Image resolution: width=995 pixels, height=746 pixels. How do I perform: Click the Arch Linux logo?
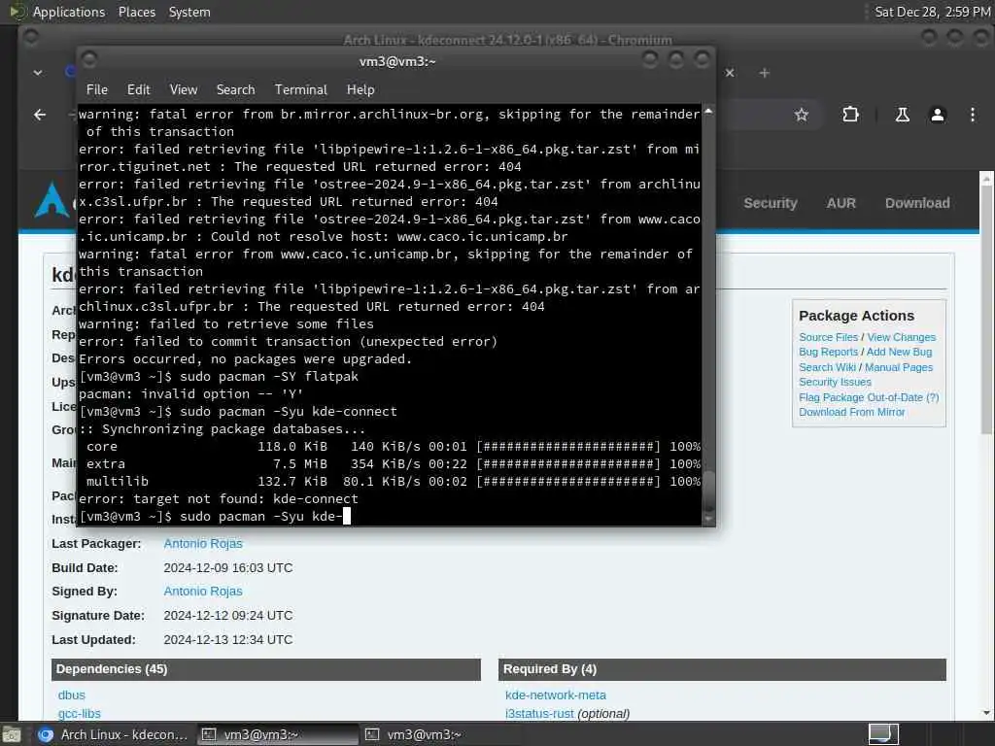[52, 200]
